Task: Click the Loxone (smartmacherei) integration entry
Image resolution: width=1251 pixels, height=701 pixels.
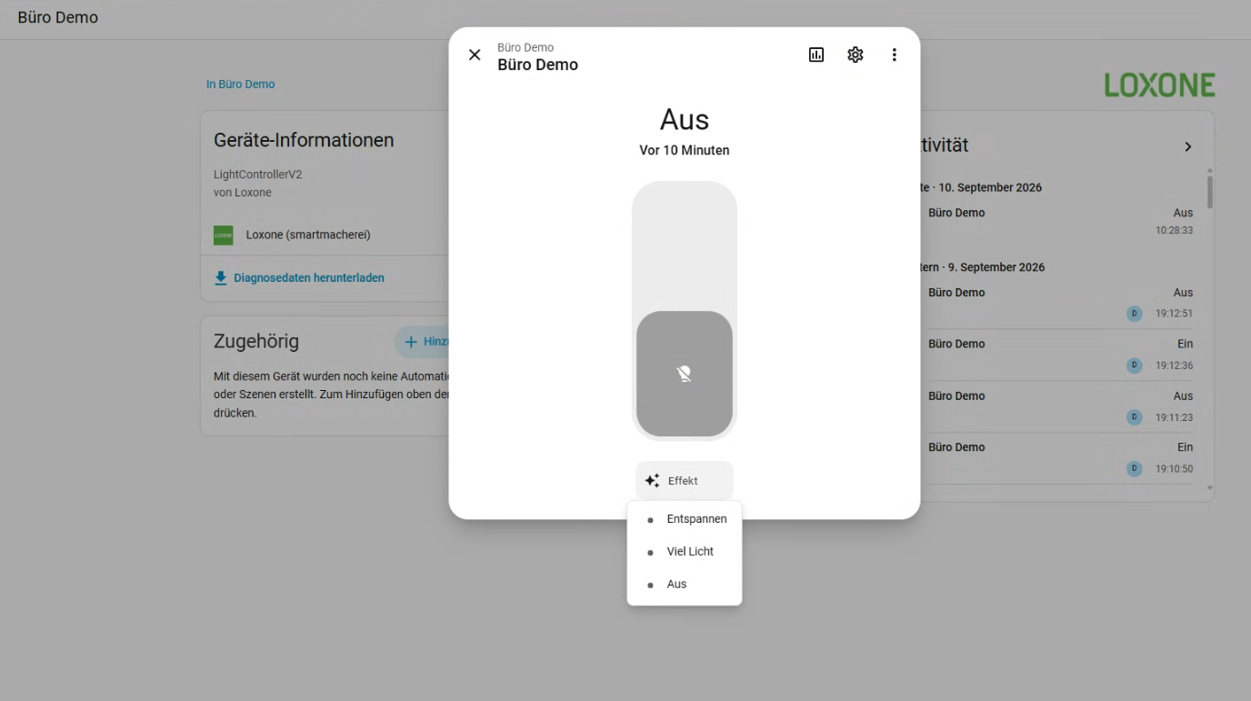Action: tap(308, 235)
